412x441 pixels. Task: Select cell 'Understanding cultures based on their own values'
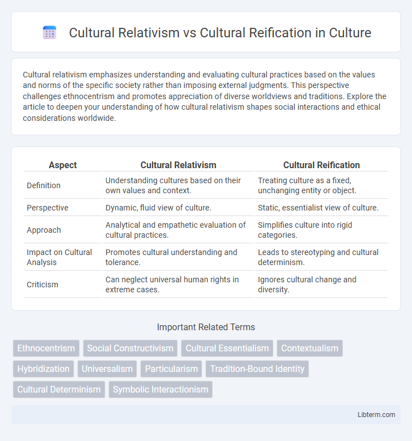[x=178, y=185]
